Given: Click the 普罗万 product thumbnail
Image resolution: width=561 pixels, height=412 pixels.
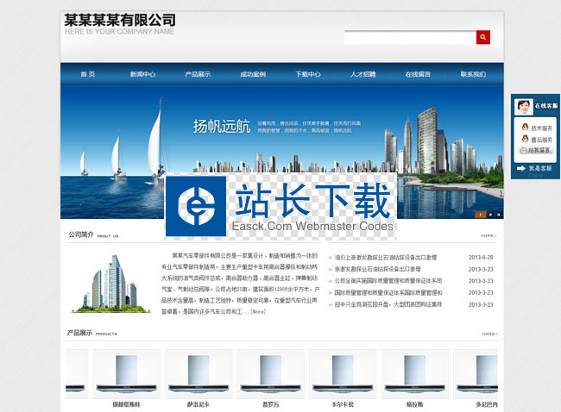Looking at the screenshot, I should (x=271, y=374).
